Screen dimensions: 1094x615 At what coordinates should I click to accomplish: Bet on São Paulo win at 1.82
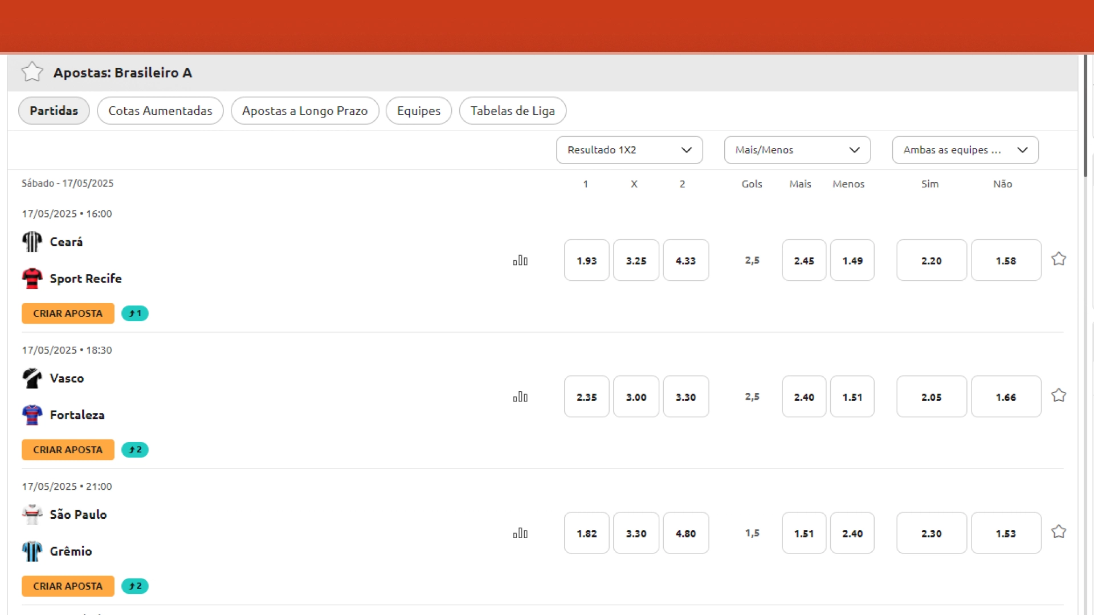(587, 533)
